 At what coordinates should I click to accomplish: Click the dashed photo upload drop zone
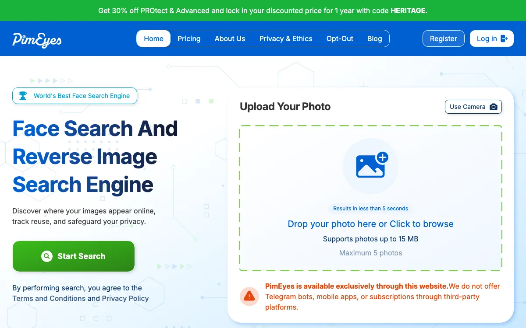370,198
